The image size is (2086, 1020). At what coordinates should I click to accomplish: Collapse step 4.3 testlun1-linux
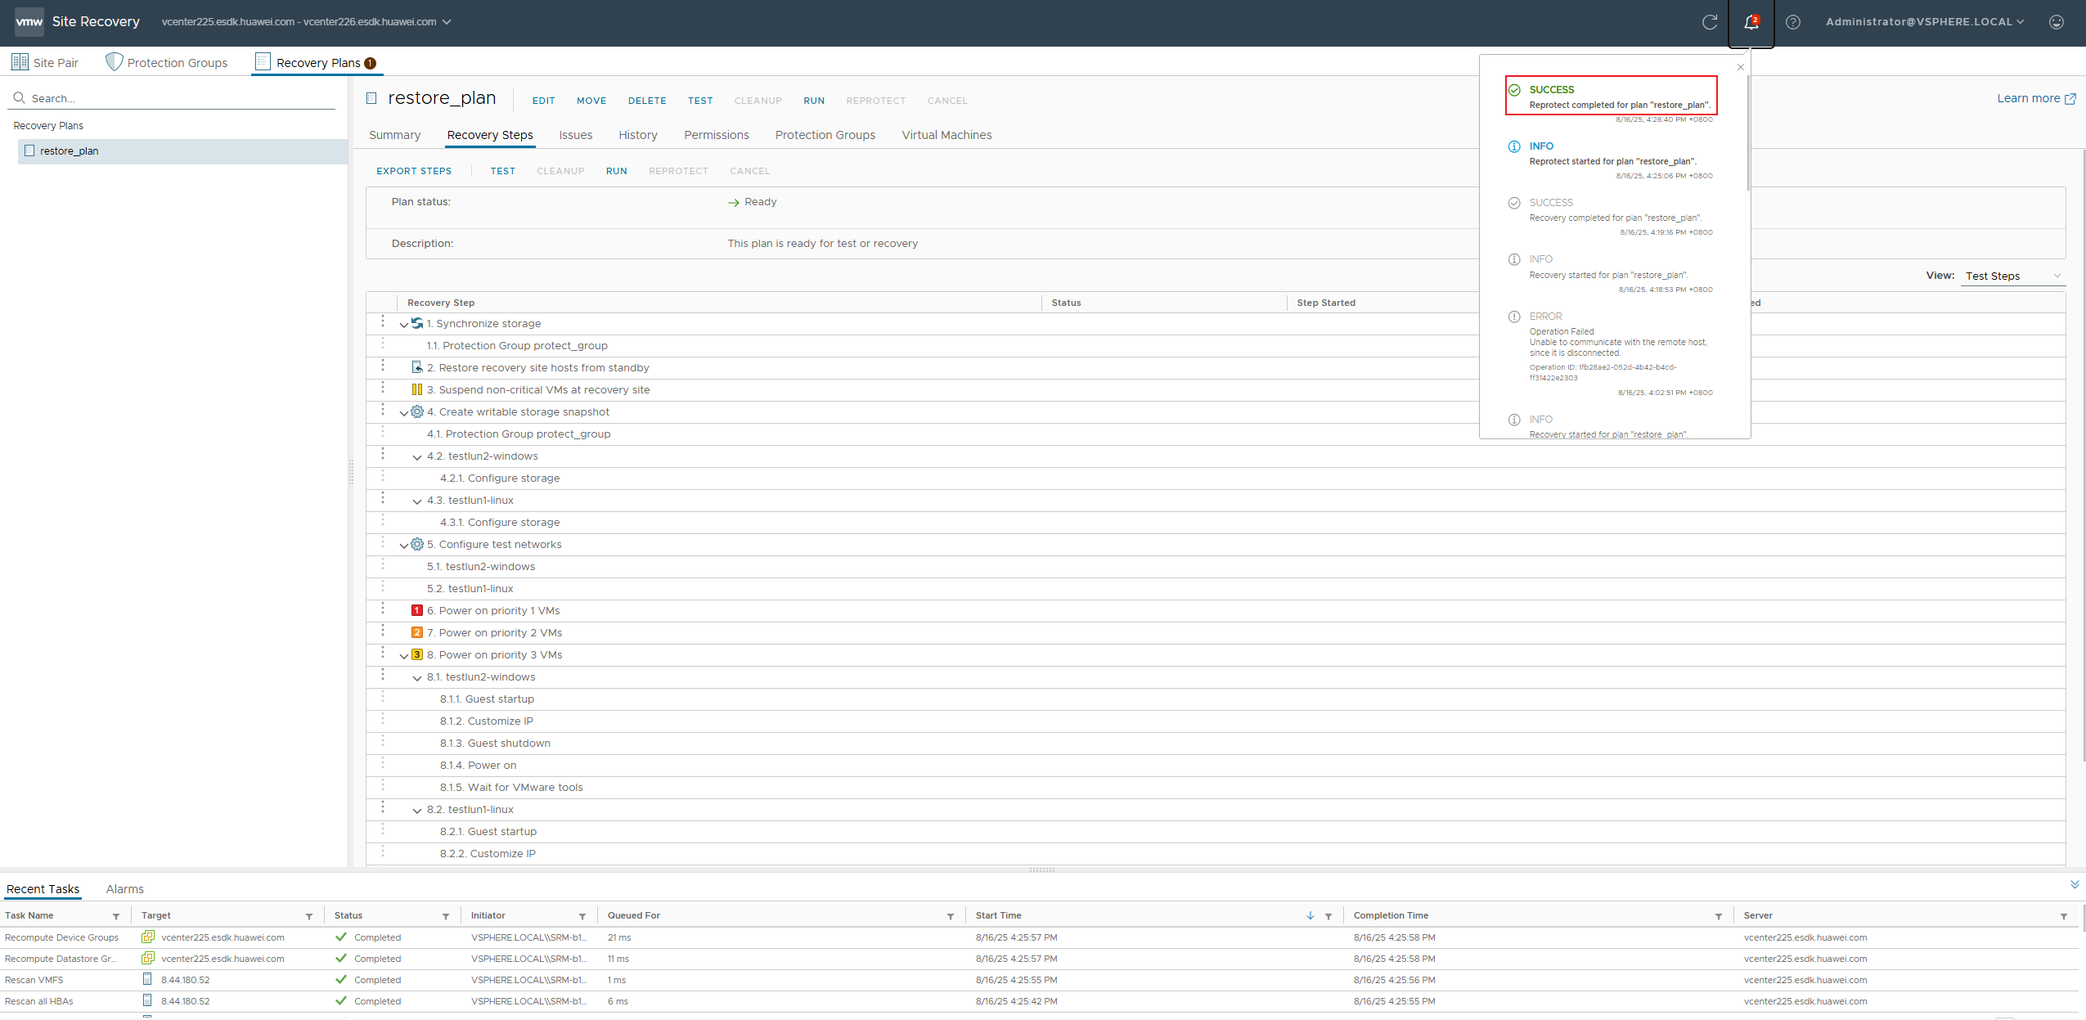click(417, 501)
